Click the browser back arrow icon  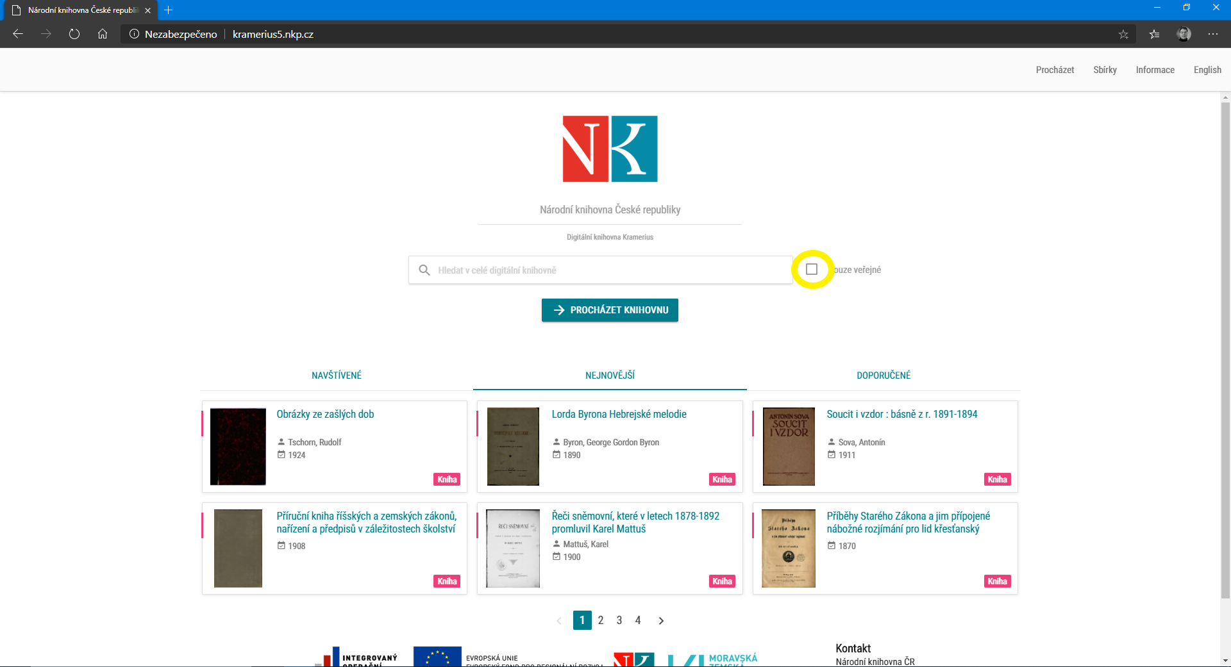[18, 34]
